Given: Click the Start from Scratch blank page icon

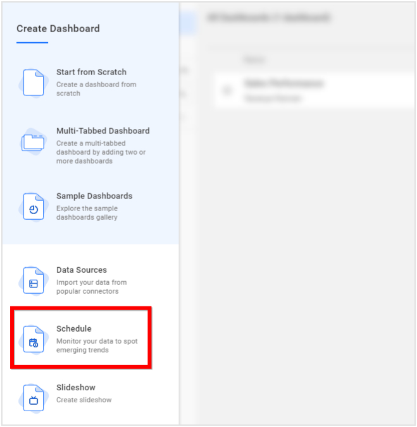Looking at the screenshot, I should click(x=34, y=83).
